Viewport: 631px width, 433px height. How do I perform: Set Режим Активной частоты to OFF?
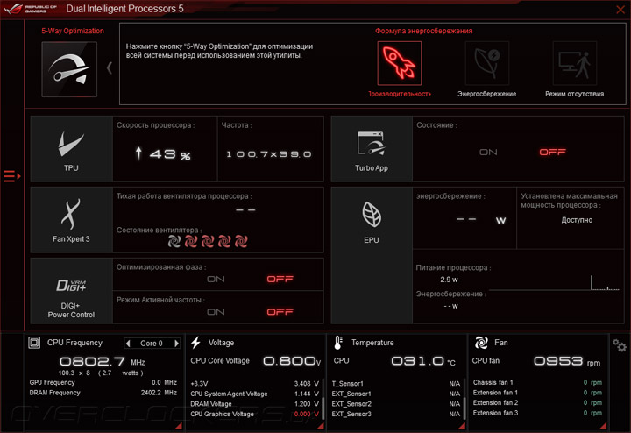280,312
